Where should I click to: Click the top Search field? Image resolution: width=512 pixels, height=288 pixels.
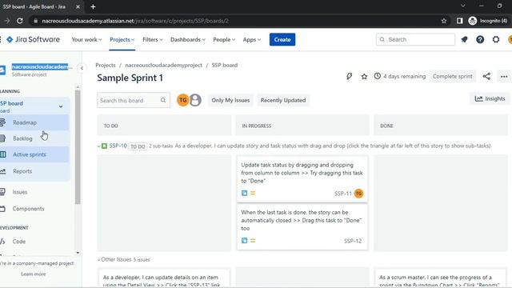click(415, 39)
